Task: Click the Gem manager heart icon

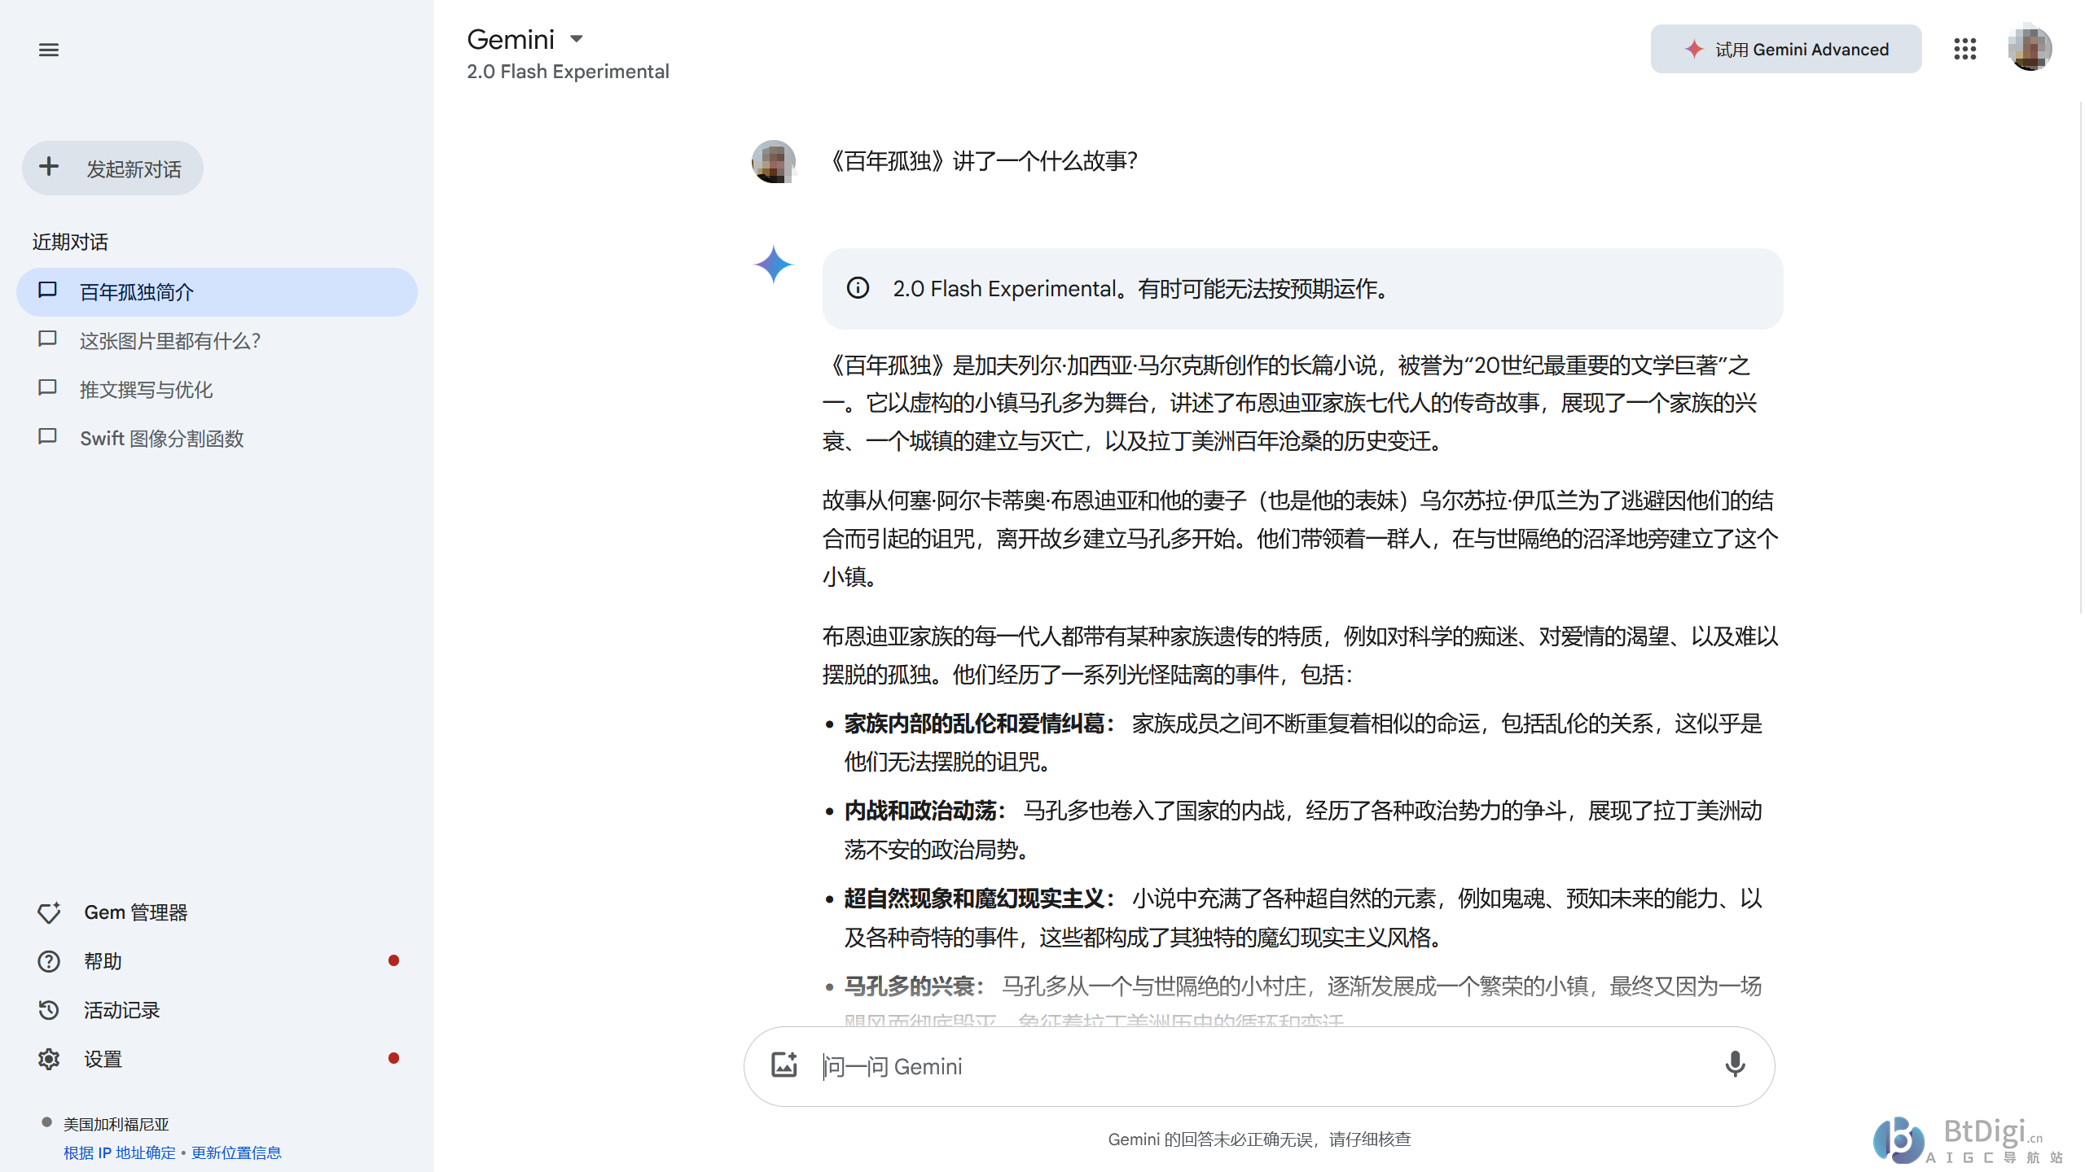Action: point(49,912)
